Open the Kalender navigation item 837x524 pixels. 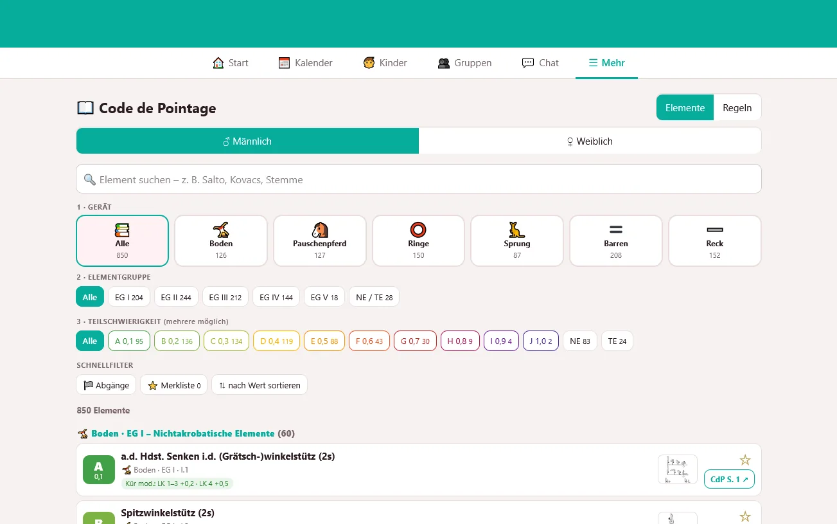[x=306, y=63]
